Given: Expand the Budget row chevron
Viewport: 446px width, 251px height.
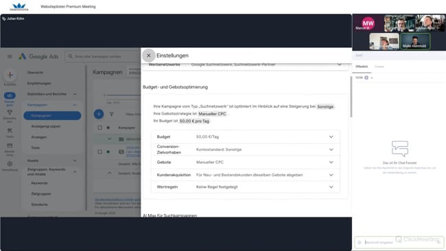Looking at the screenshot, I should tap(331, 136).
